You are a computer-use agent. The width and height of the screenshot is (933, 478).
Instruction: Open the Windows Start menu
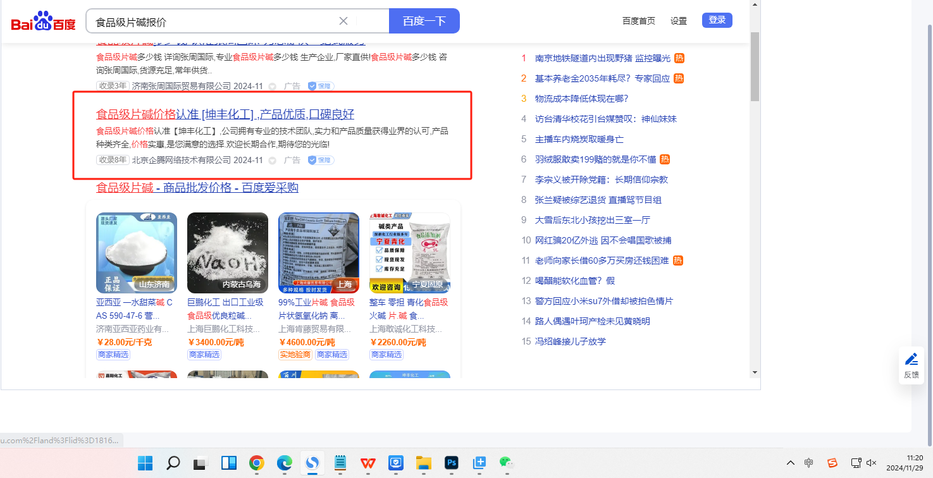(145, 463)
